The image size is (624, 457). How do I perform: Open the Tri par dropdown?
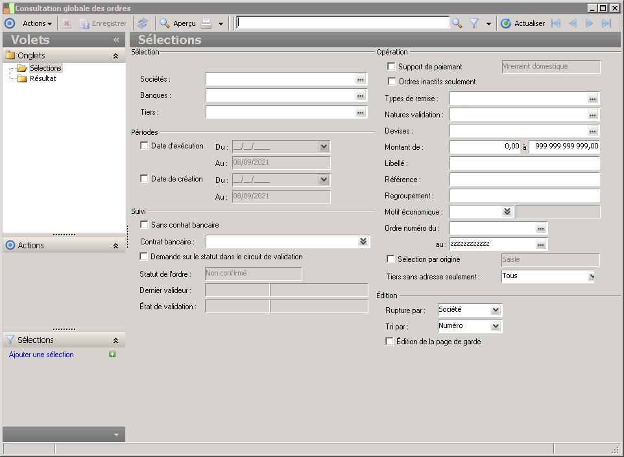pos(496,326)
